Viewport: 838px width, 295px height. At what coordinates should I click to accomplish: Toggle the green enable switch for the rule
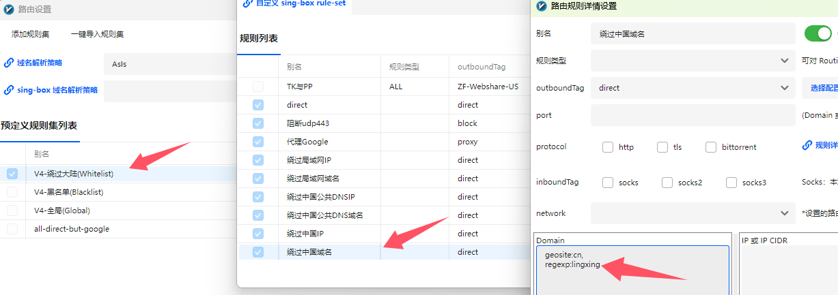(818, 33)
